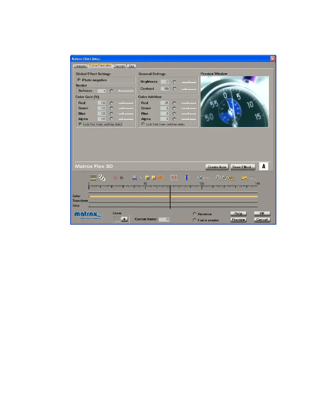Click the Current frame field showing 72
The image size is (313, 395).
coord(164,219)
